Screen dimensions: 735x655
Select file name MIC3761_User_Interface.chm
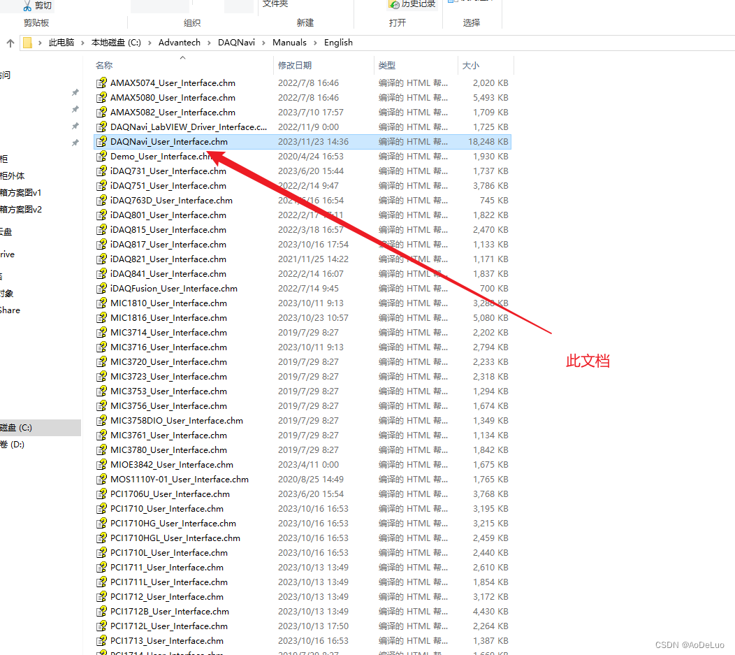pos(168,435)
